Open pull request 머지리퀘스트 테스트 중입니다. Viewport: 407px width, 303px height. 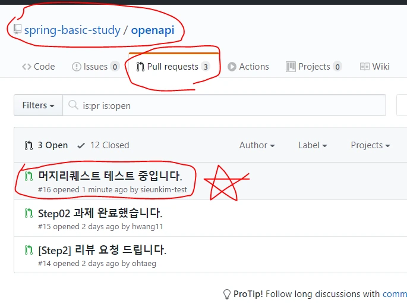[110, 176]
